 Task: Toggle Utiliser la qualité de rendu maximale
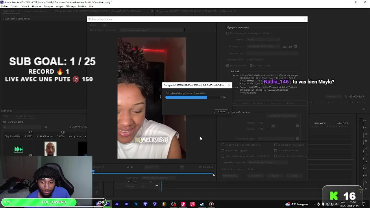(x=223, y=145)
